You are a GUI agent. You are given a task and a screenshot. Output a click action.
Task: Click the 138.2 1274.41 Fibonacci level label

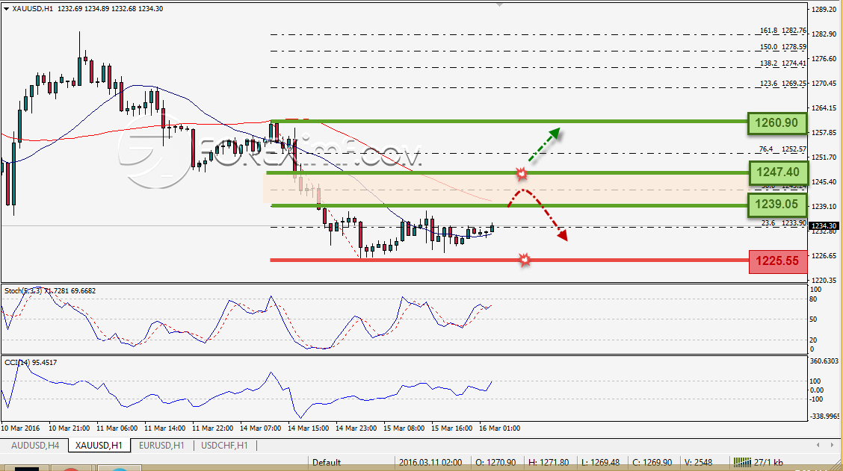click(782, 63)
